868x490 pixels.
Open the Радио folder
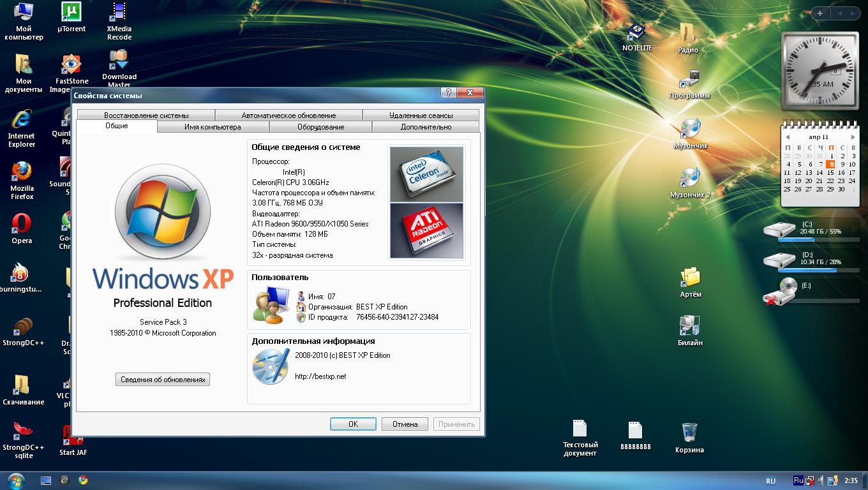[x=687, y=38]
